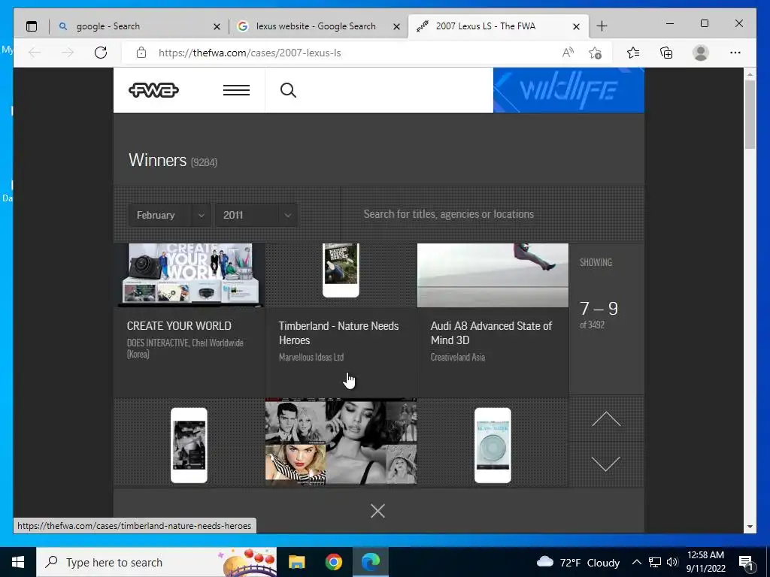Add this page to favorites
This screenshot has height=577, width=770.
[x=596, y=53]
